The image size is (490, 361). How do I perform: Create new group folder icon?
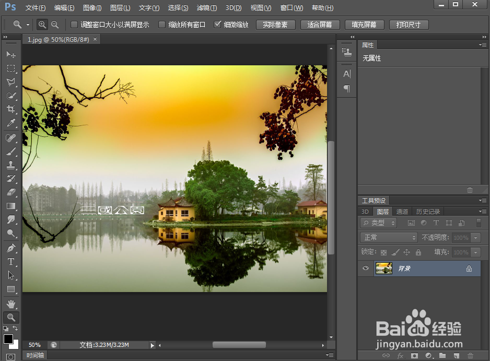[x=442, y=355]
